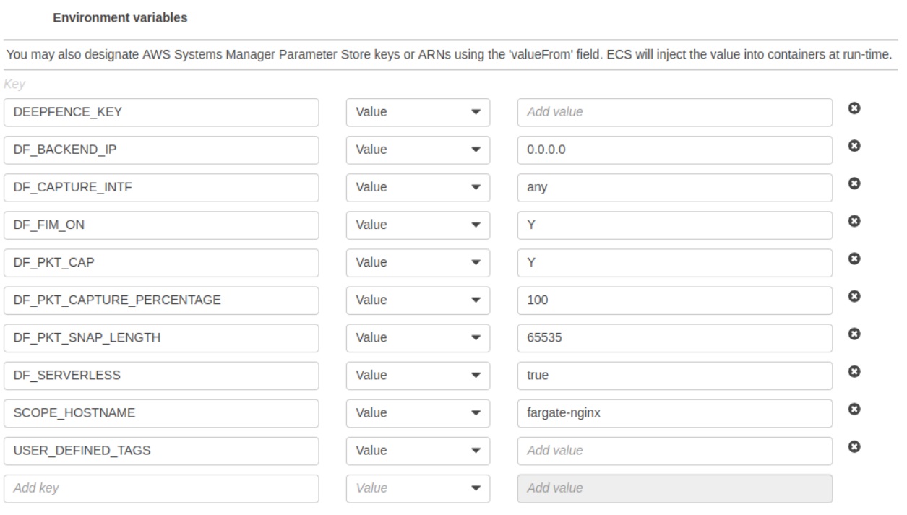907x515 pixels.
Task: Select the DF_BACKEND_IP key field
Action: pos(161,150)
